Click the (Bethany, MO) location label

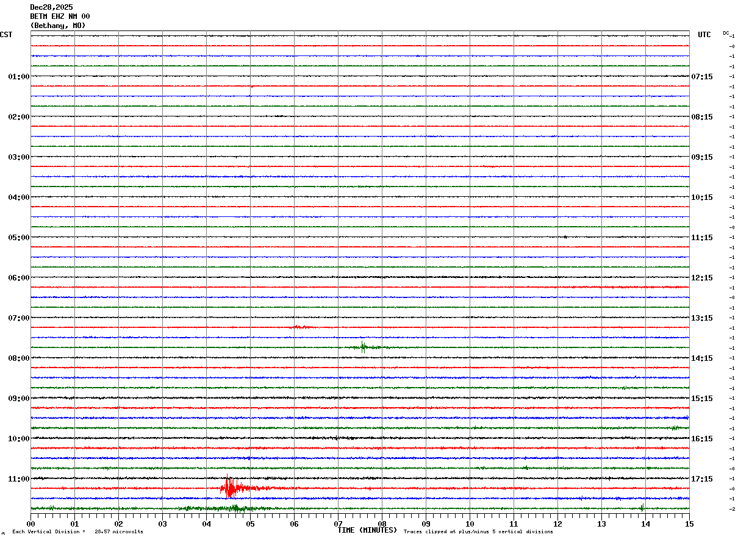click(58, 26)
